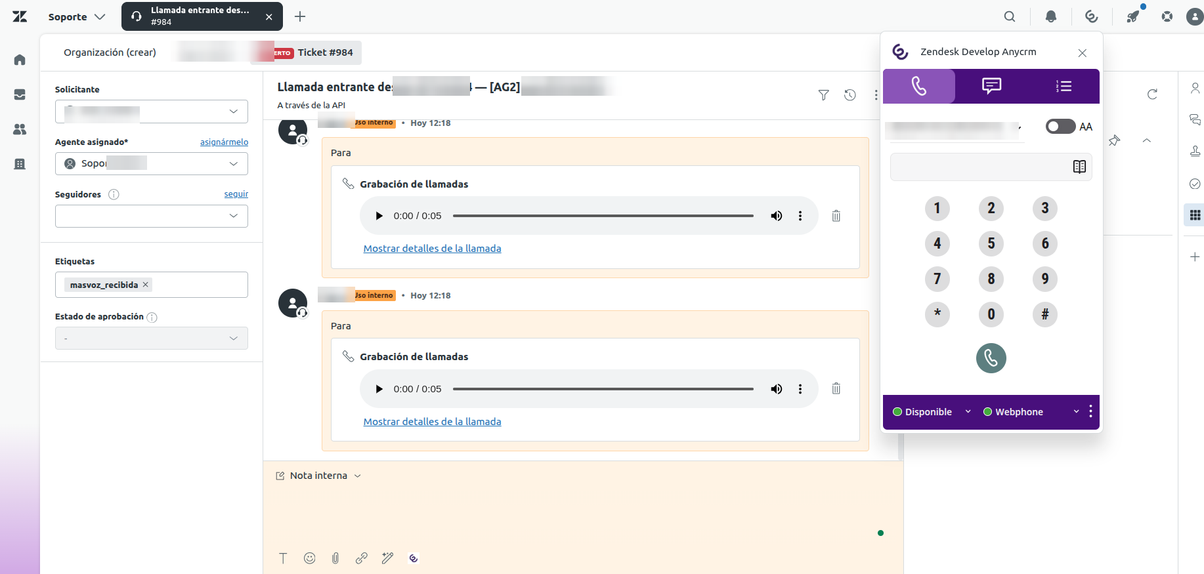The height and width of the screenshot is (574, 1204).
Task: Open the user profile avatar
Action: coord(1195,16)
